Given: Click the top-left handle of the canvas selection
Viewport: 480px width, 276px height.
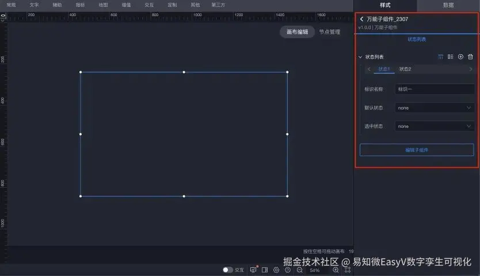Looking at the screenshot, I should point(81,72).
